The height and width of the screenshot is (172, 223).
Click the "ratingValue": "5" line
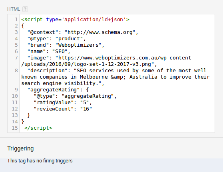[63, 103]
